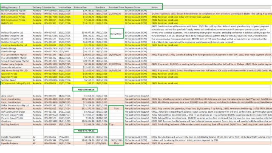This screenshot has height=153, width=272.
Task: Click the $160,274.16 balance due cell
Action: coord(84,140)
